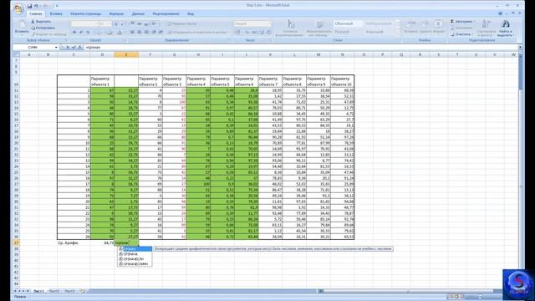Switch to the Вставка ribbon tab
535x301 pixels.
coord(56,14)
